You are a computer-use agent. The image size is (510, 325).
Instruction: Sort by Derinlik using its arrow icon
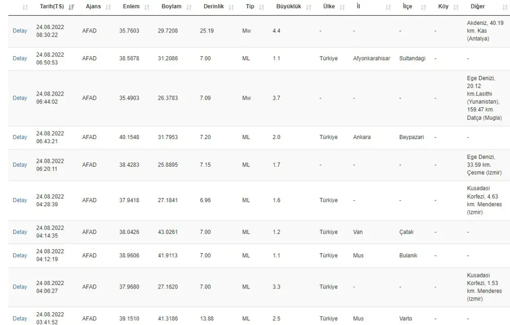click(x=231, y=8)
